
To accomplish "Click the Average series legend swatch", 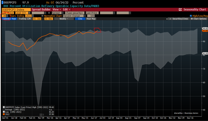I will [x=4, y=110].
